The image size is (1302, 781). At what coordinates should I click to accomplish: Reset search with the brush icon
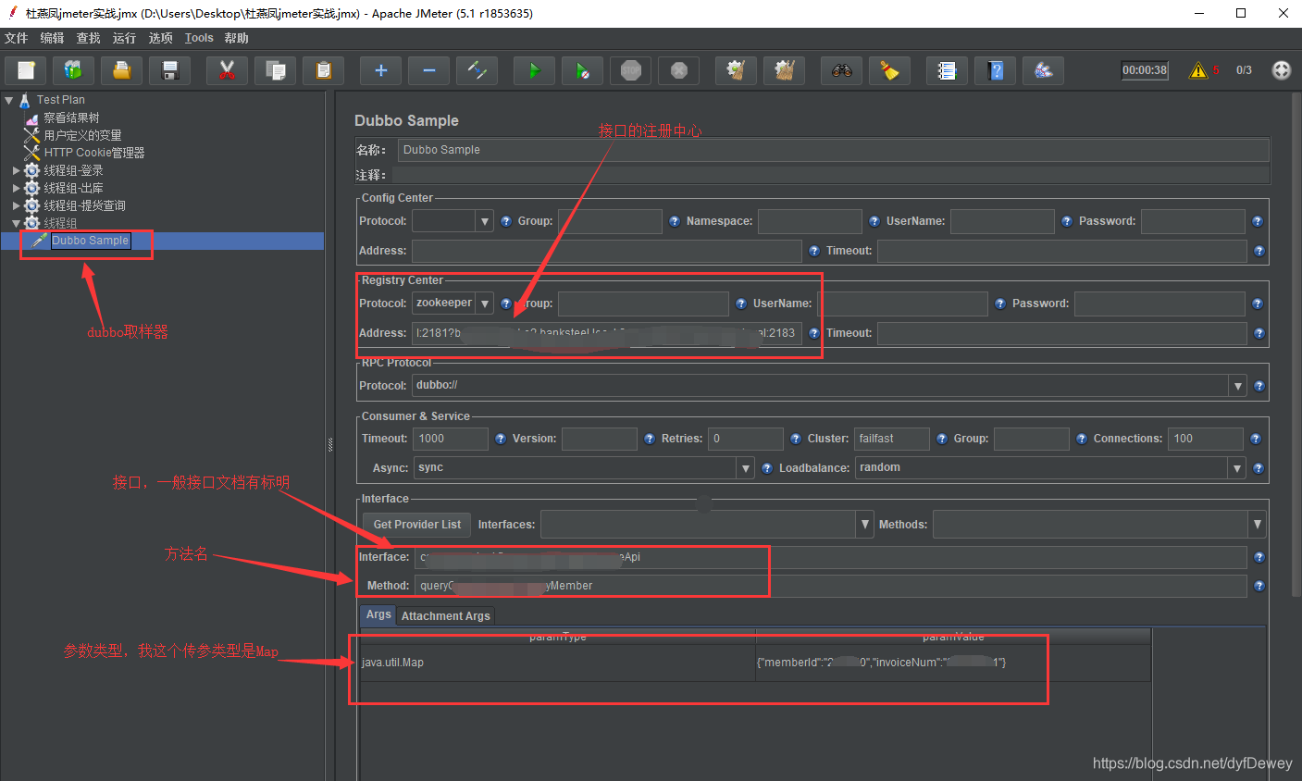(890, 70)
